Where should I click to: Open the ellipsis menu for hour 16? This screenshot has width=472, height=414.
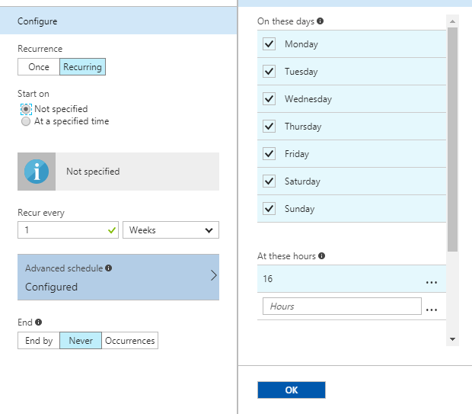pyautogui.click(x=432, y=280)
